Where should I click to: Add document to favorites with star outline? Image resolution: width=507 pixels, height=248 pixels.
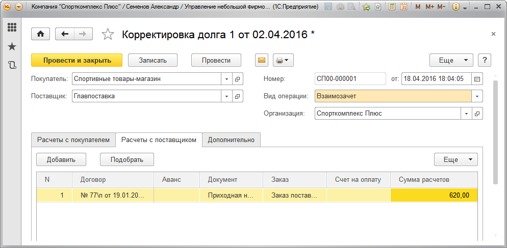coord(108,34)
